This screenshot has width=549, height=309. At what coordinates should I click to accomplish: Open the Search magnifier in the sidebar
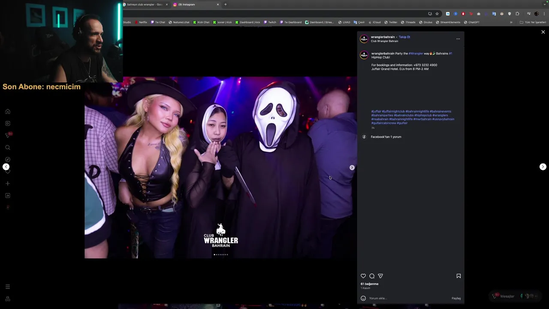(x=8, y=148)
